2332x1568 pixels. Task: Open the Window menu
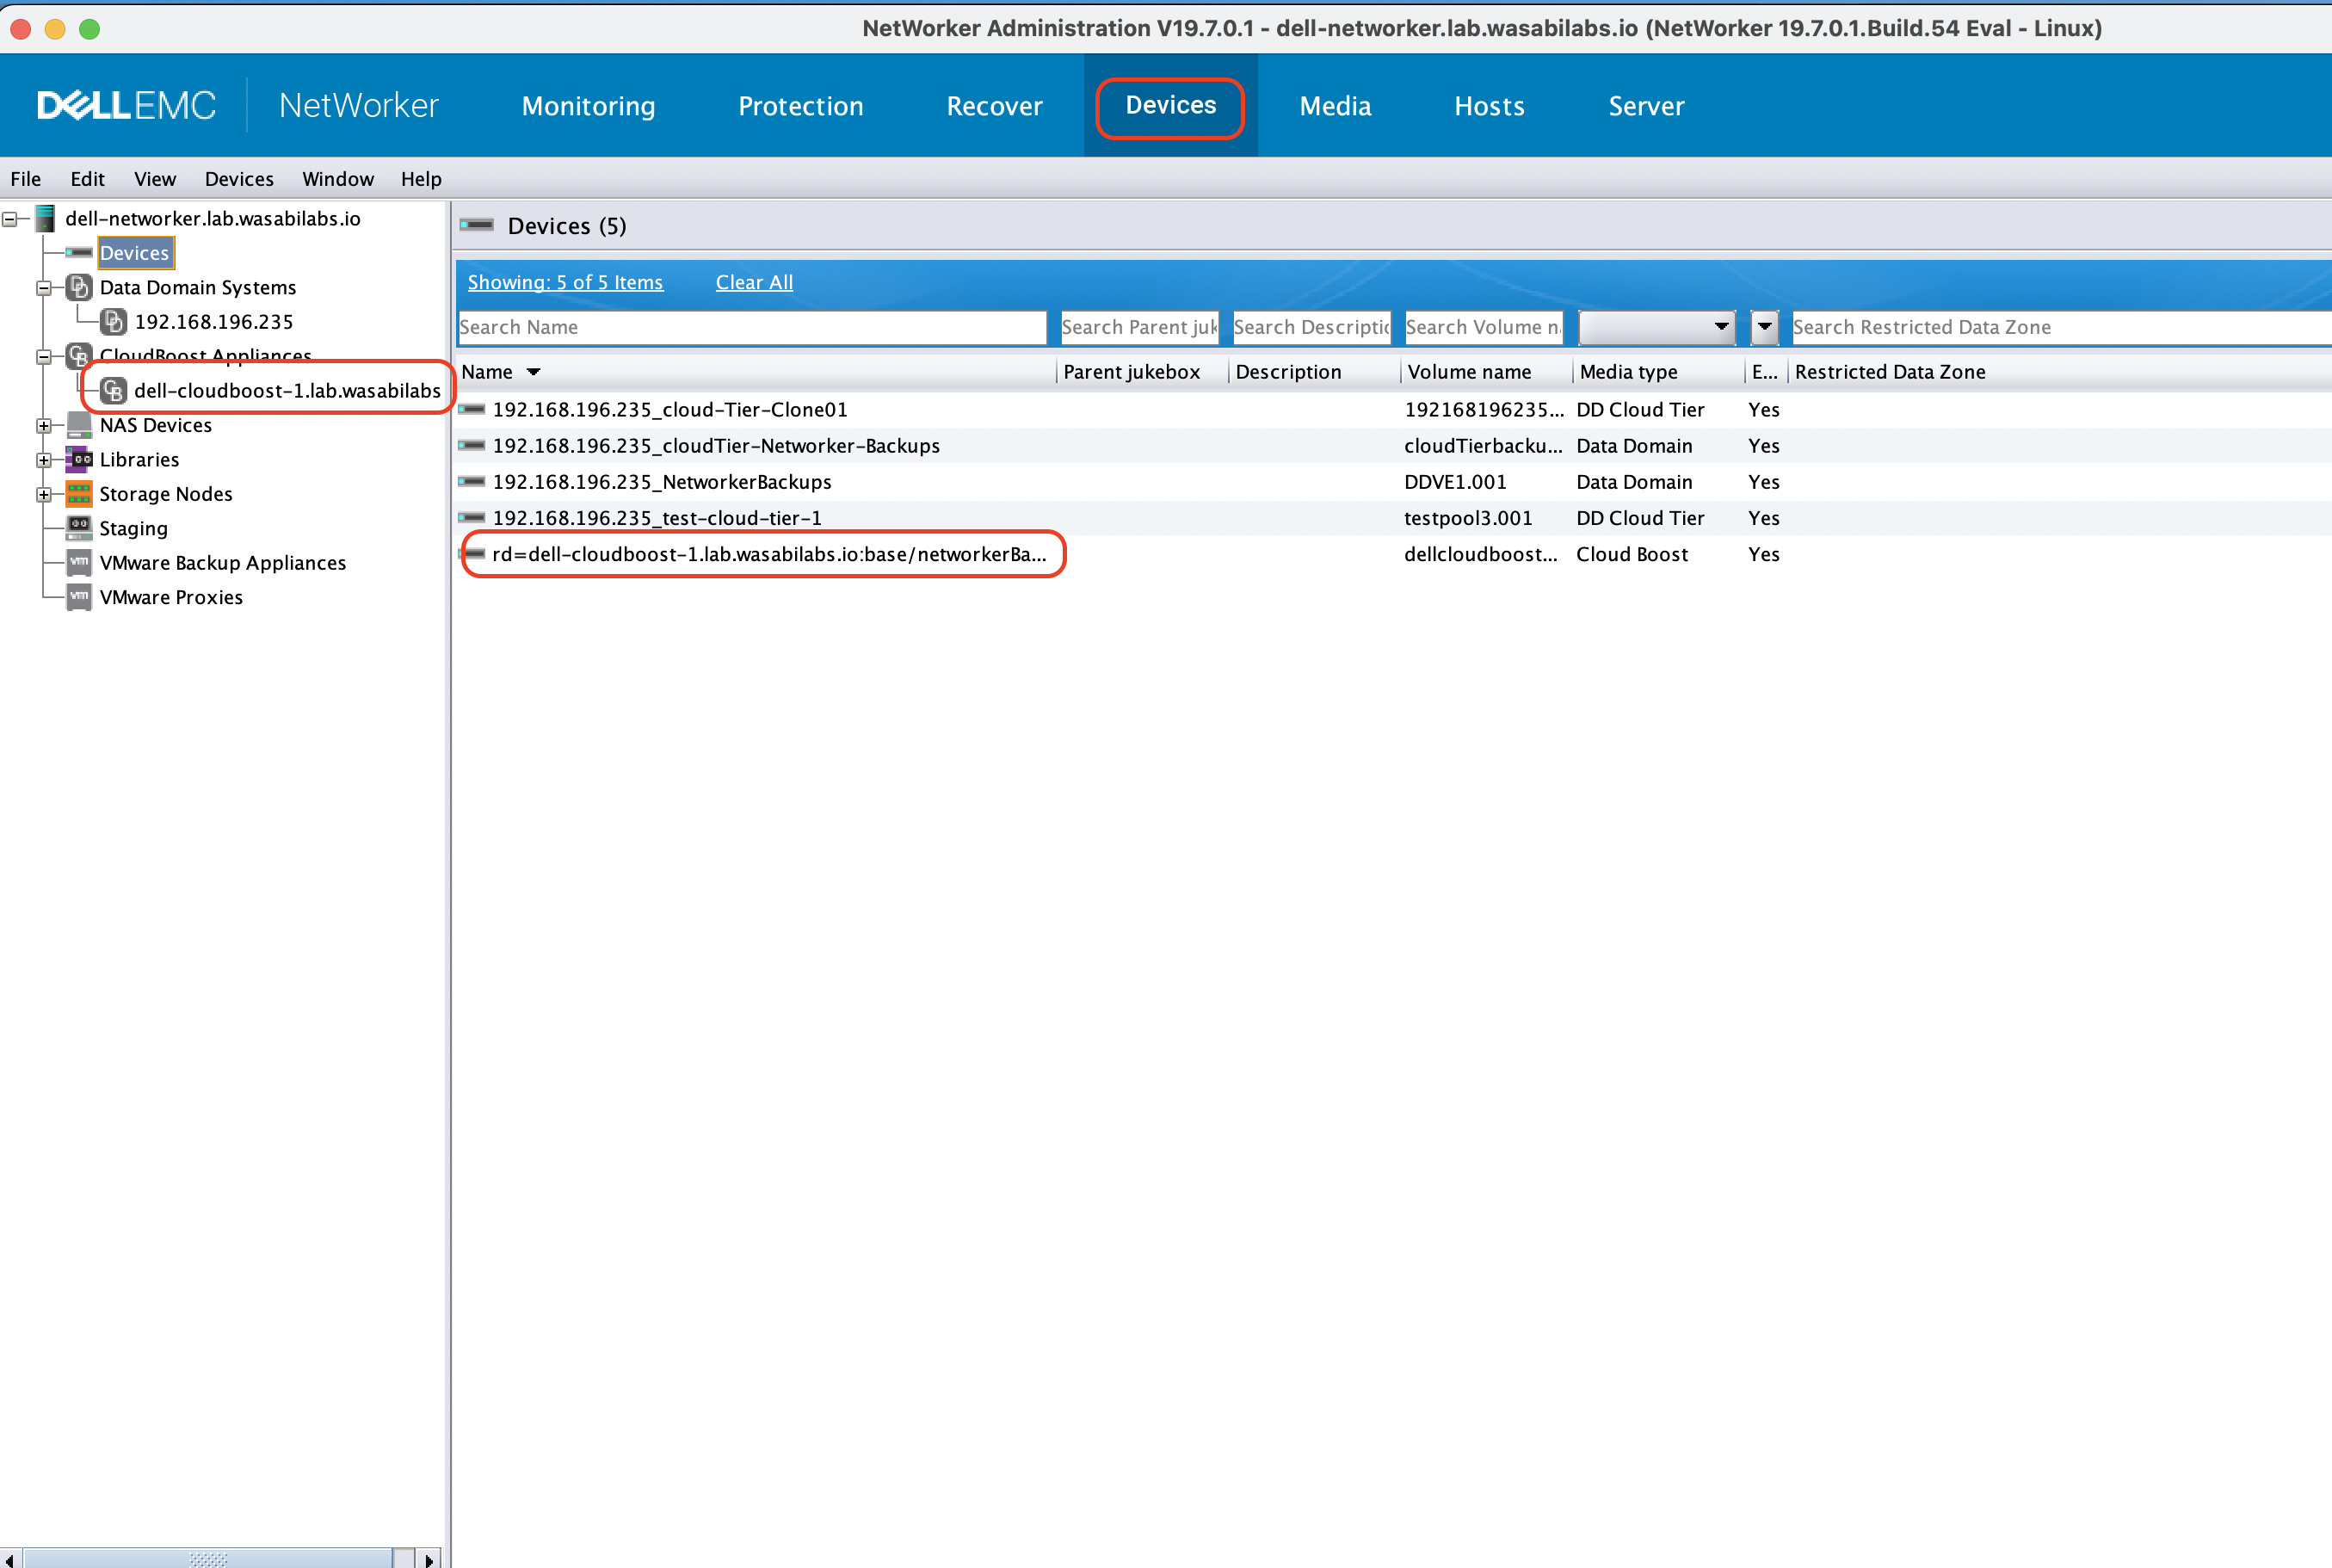[338, 179]
